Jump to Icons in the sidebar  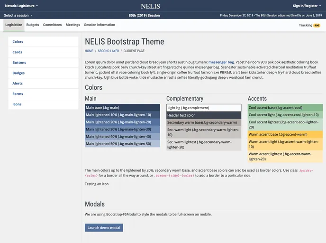click(17, 104)
